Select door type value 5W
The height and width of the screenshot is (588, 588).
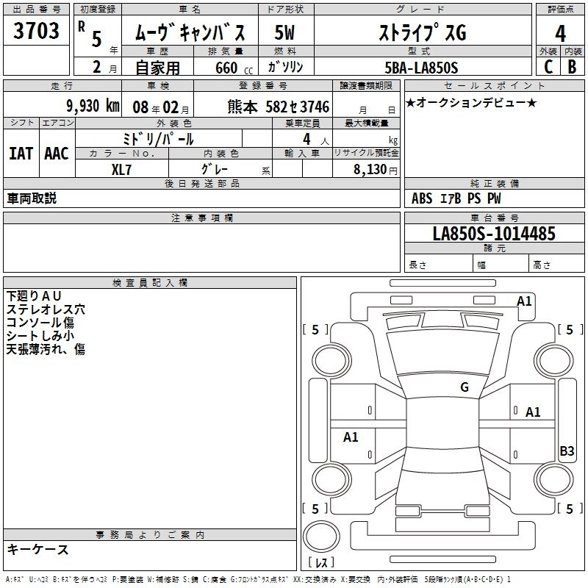284,32
